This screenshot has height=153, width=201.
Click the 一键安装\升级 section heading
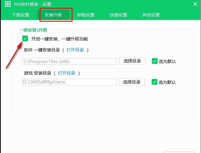pos(33,30)
